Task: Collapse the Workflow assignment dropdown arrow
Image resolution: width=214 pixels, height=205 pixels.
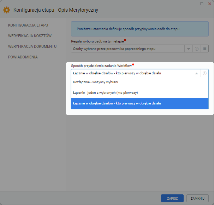Action: click(196, 73)
